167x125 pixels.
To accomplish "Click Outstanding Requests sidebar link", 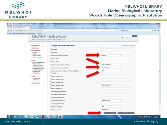I will pyautogui.click(x=39, y=62).
